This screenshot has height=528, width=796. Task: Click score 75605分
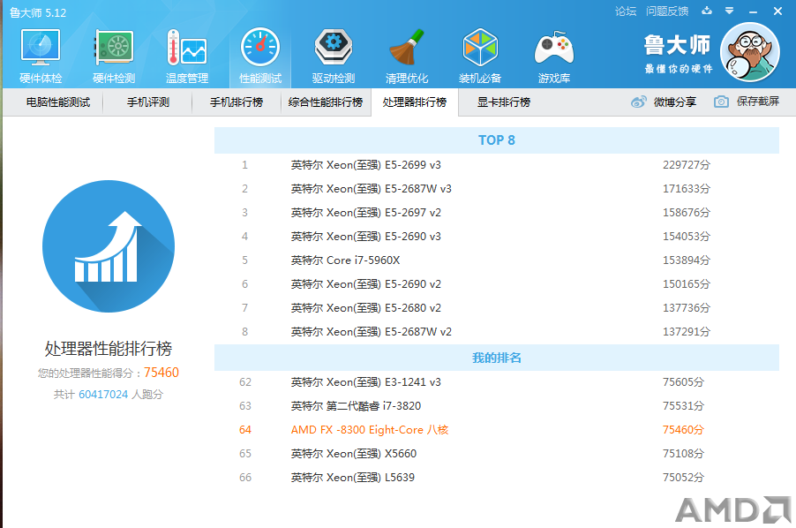[683, 382]
